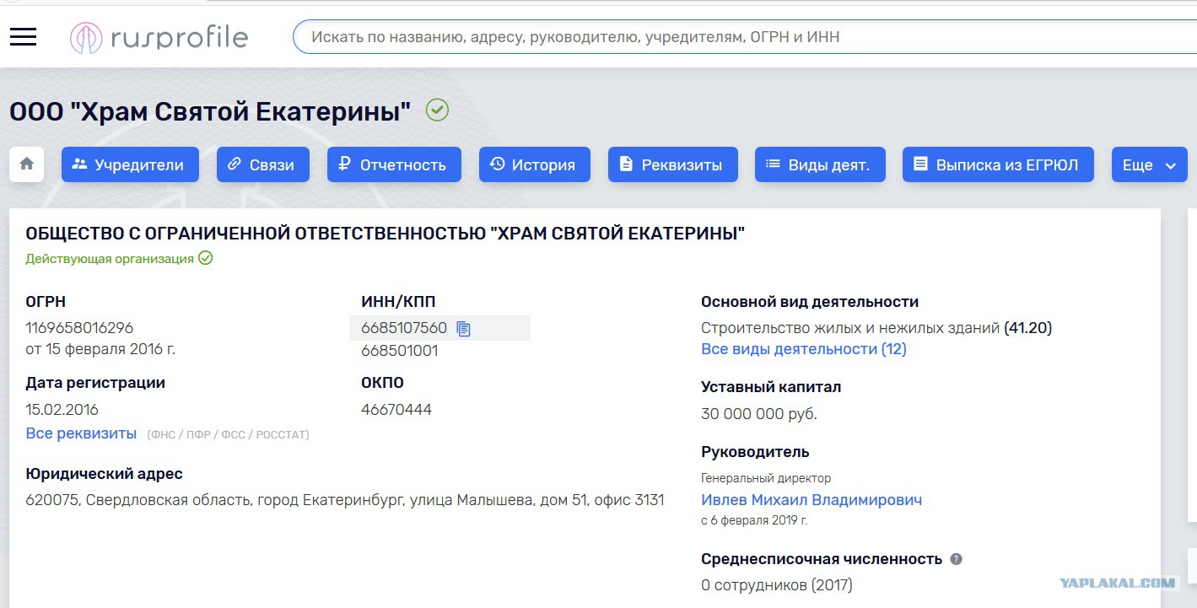1197x608 pixels.
Task: Click the (ФНС / ПФР / ФСС / РОССТАТ) note
Action: pyautogui.click(x=228, y=435)
